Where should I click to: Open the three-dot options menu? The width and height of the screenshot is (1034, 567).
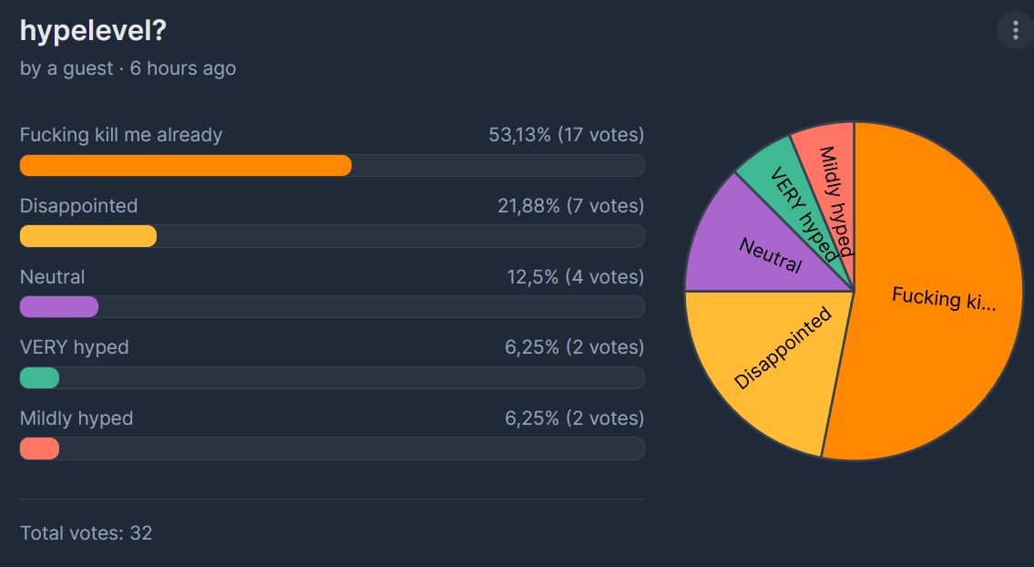(x=1016, y=30)
